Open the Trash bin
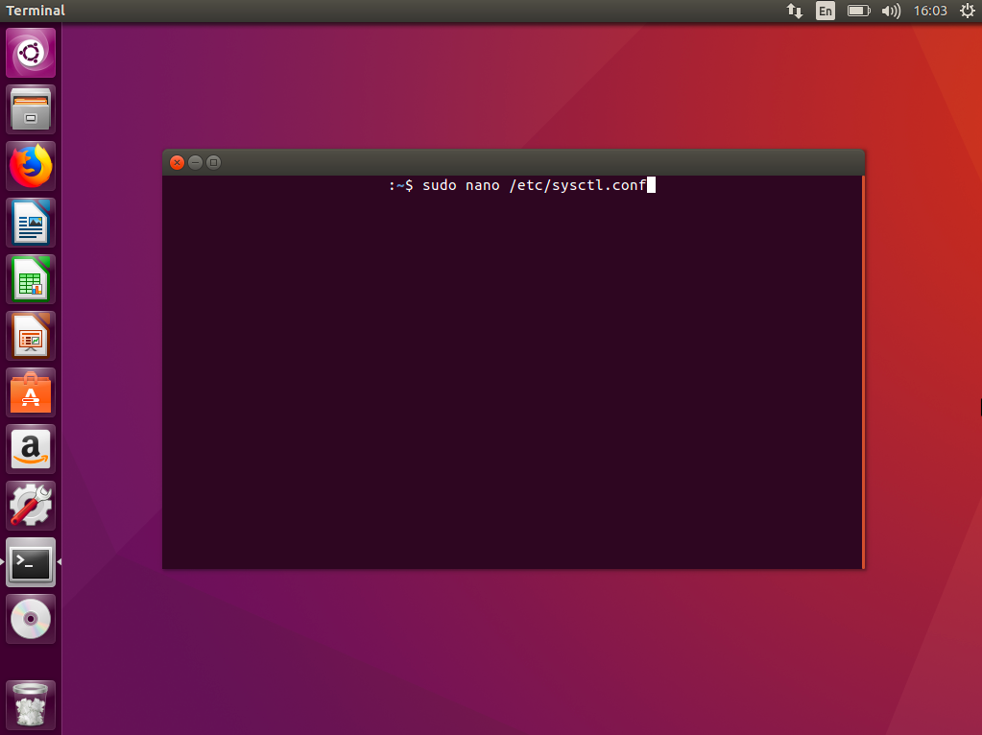The height and width of the screenshot is (735, 982). 31,705
